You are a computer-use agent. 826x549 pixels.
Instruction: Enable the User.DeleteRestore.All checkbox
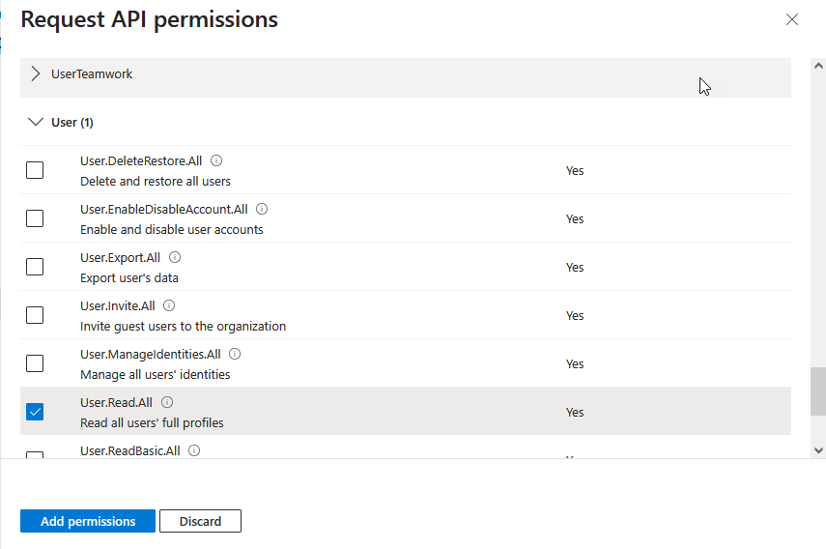pos(35,170)
